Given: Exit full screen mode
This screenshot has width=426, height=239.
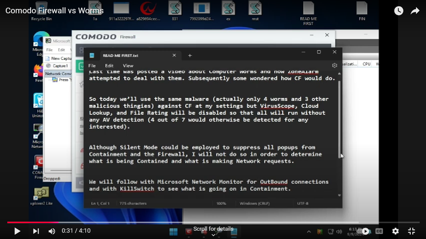Looking at the screenshot, I should click(412, 231).
